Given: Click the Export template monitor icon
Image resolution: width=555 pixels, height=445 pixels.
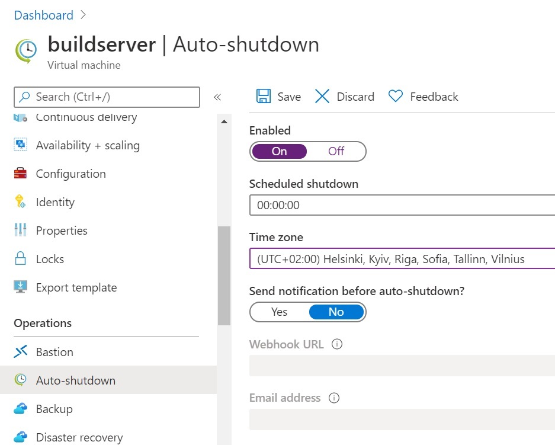Looking at the screenshot, I should point(20,287).
